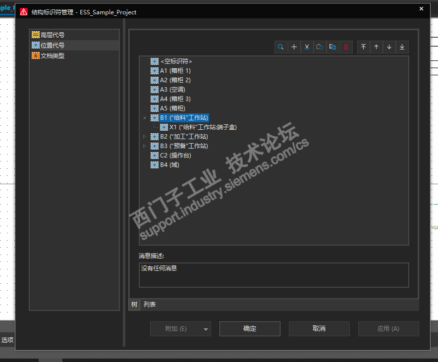Select X1 端子盒 child entry

point(203,127)
